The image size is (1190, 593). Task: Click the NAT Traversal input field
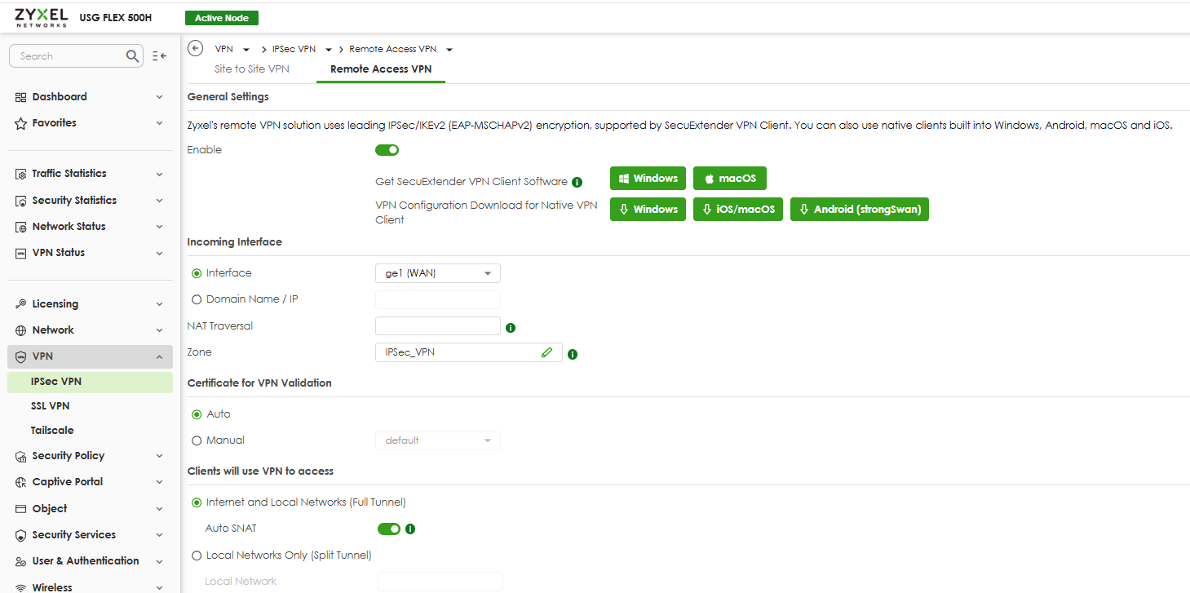click(x=437, y=326)
